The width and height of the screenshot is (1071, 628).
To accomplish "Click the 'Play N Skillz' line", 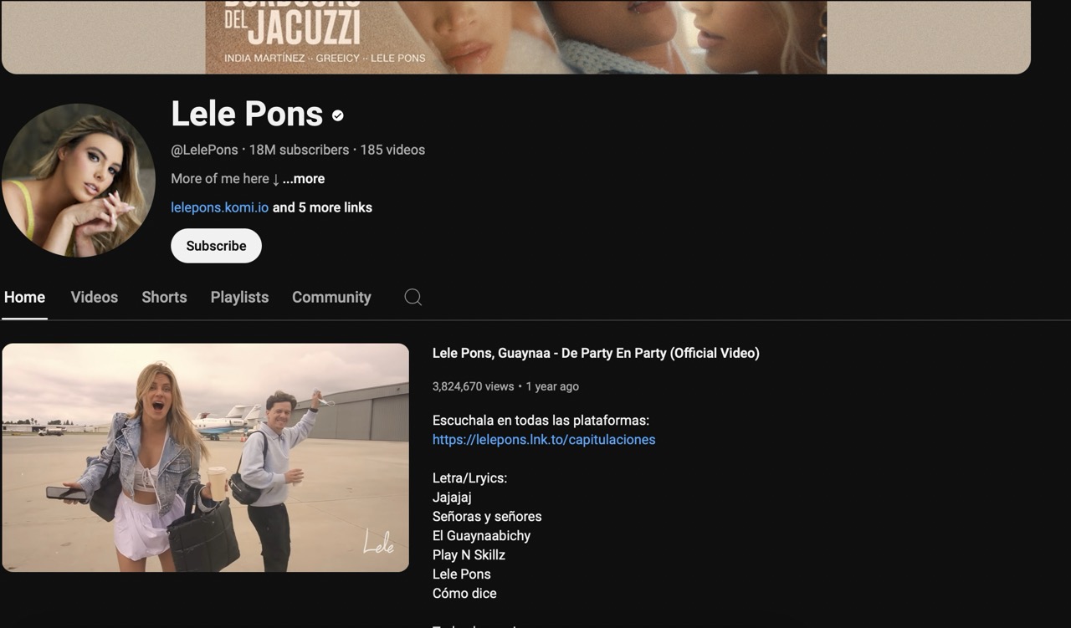I will 469,554.
